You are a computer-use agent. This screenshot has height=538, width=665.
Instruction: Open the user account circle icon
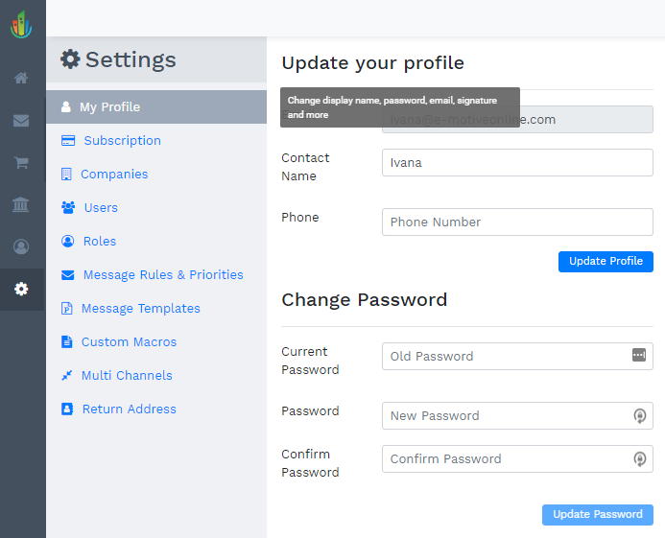click(x=21, y=246)
